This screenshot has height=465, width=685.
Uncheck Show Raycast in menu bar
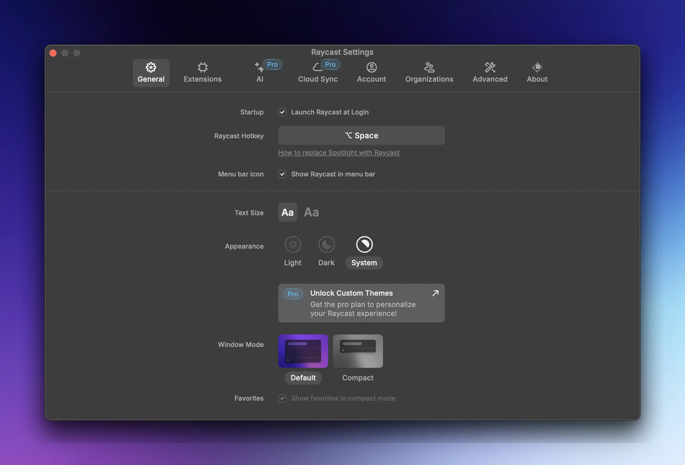tap(282, 174)
